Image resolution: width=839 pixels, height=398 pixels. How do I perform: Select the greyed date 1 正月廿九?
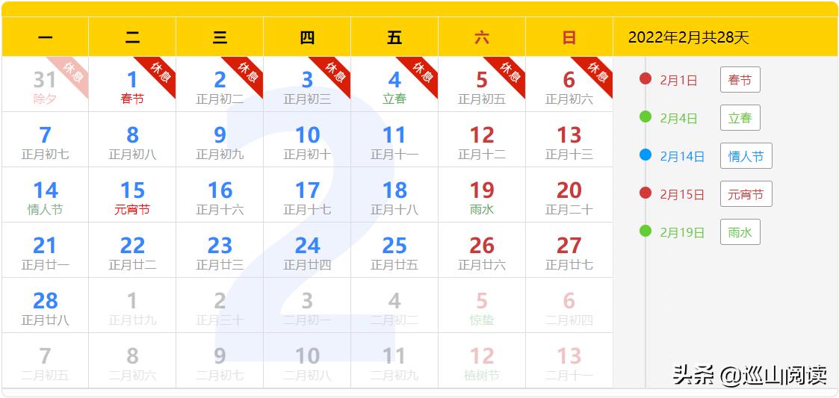coord(133,305)
